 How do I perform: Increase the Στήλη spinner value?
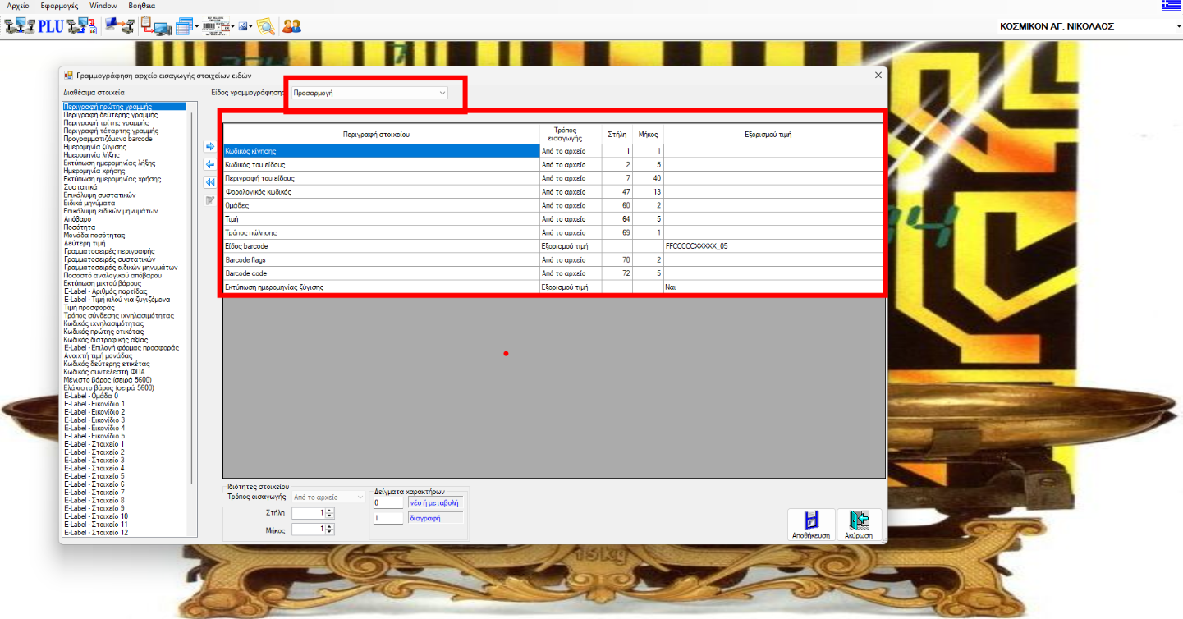(329, 510)
